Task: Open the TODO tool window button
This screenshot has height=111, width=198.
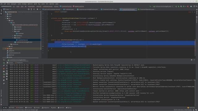Action: [x=12, y=108]
